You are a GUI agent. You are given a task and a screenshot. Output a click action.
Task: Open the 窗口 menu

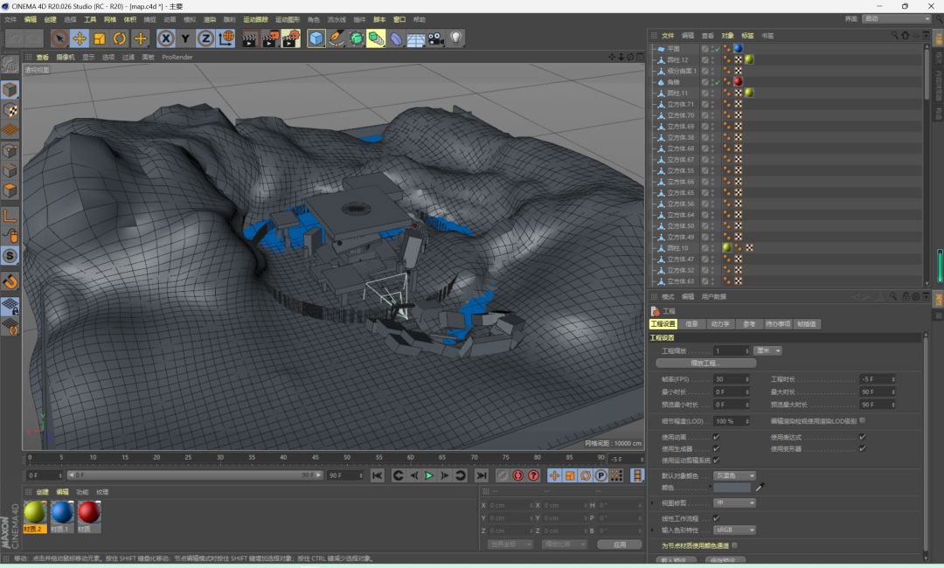coord(399,19)
